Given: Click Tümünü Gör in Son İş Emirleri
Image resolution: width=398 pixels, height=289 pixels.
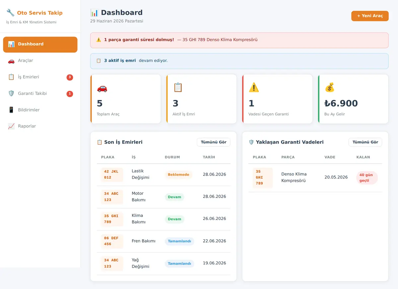Looking at the screenshot, I should (x=214, y=142).
